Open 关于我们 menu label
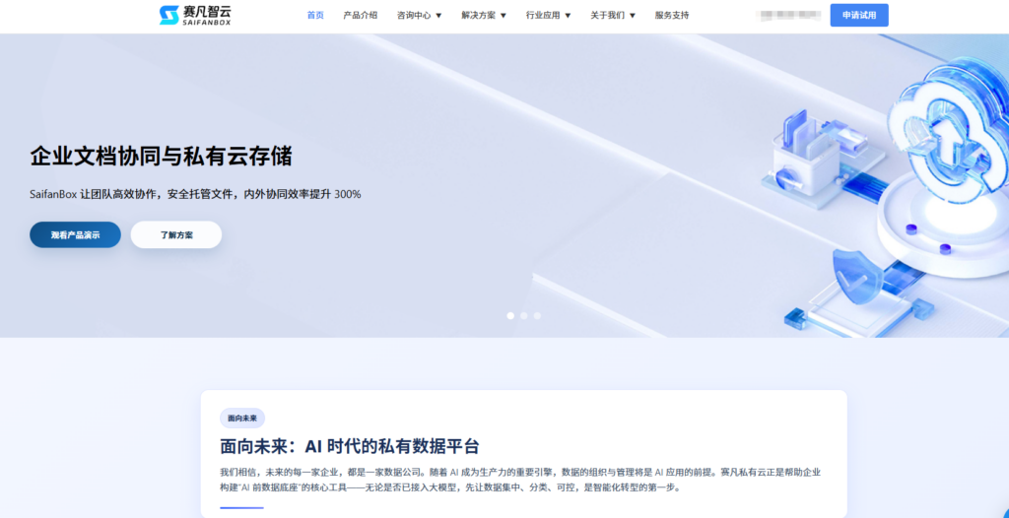Image resolution: width=1009 pixels, height=518 pixels. click(x=607, y=16)
